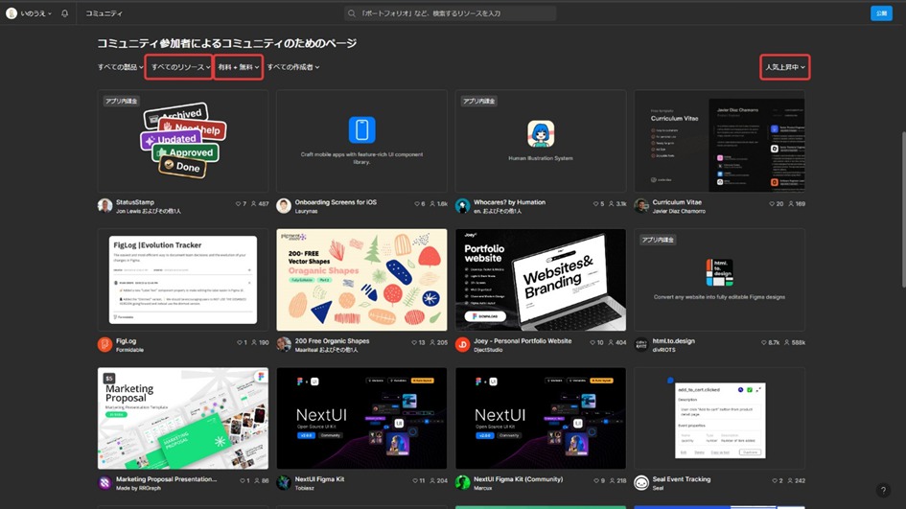Viewport: 906px width, 509px height.
Task: Click the Marcux author avatar
Action: coord(462,482)
